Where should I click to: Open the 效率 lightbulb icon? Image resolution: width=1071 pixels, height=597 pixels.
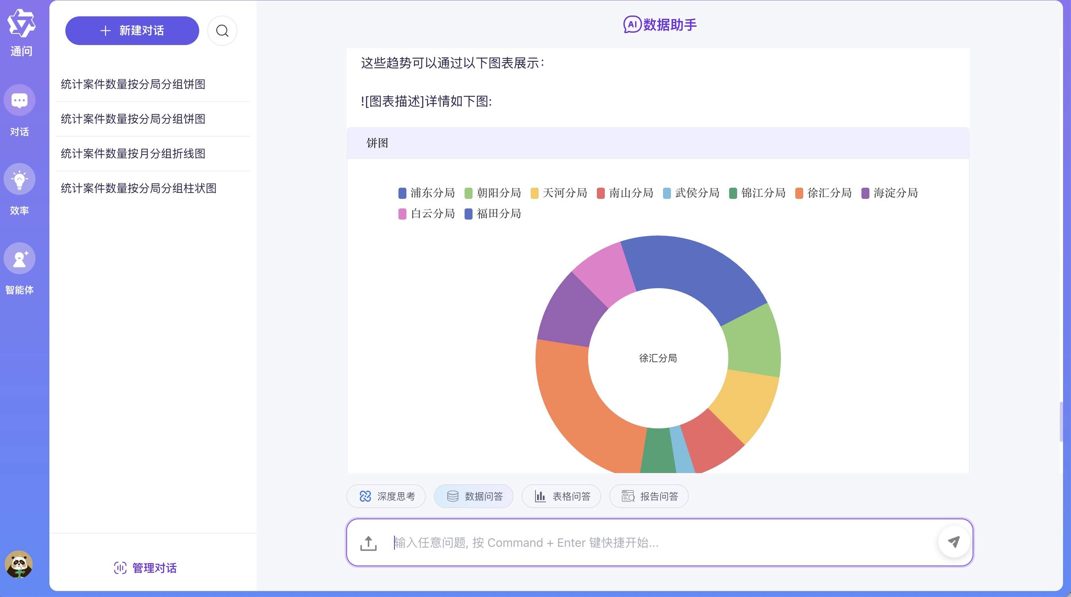pos(20,179)
